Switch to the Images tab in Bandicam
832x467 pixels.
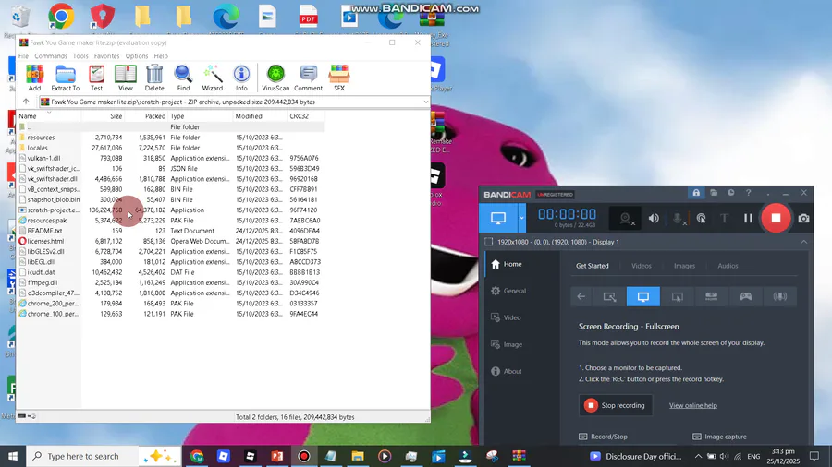(x=684, y=266)
